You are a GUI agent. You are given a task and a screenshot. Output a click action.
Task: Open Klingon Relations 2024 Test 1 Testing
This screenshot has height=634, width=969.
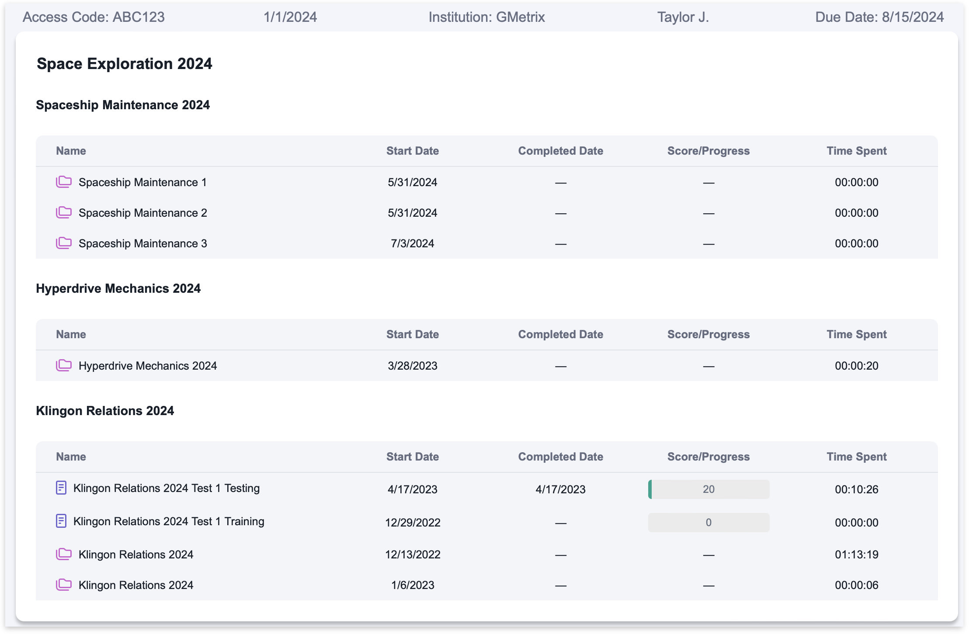tap(166, 488)
